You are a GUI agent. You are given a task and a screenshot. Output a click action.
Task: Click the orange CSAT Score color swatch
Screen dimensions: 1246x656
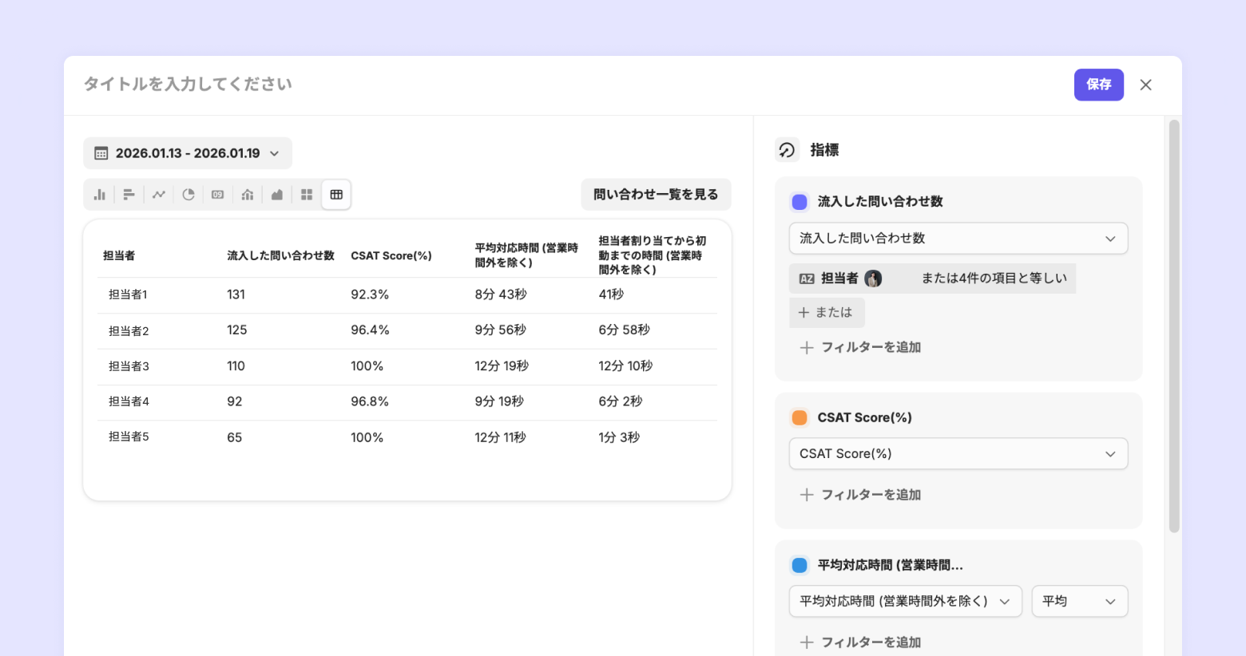800,417
